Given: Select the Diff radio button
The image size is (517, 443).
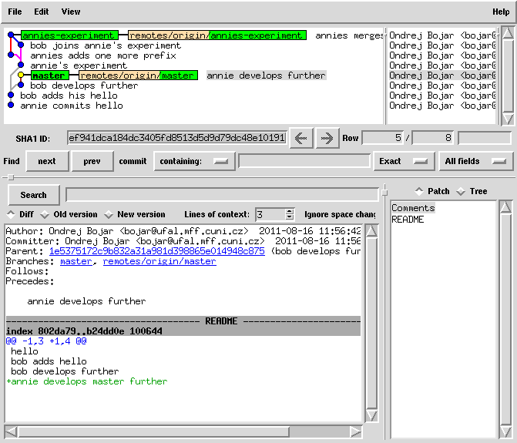Looking at the screenshot, I should point(11,214).
